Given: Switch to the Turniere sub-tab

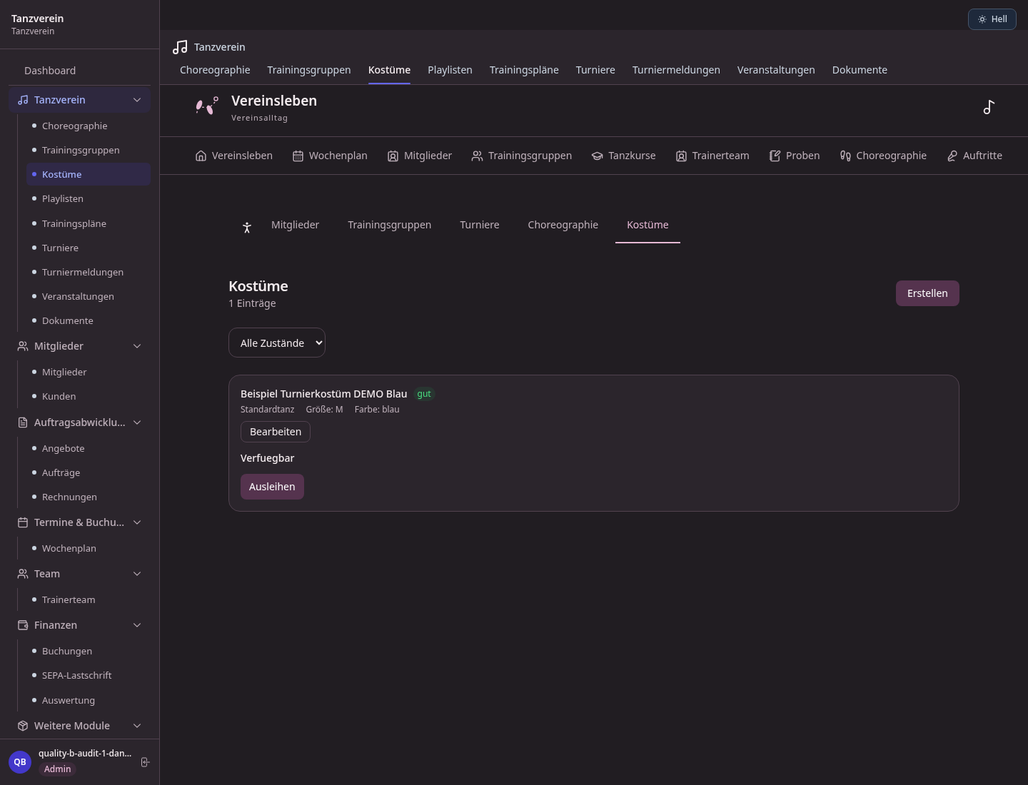Looking at the screenshot, I should tap(480, 225).
